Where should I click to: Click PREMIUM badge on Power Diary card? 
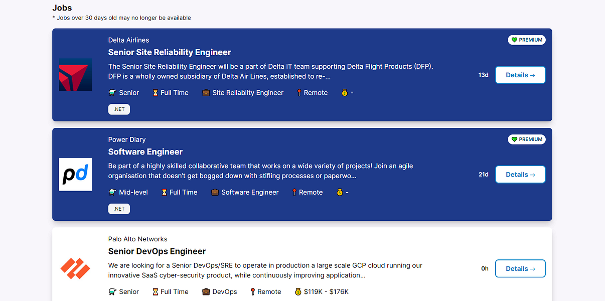click(x=527, y=139)
